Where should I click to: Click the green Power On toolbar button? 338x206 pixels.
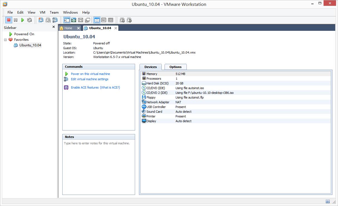pyautogui.click(x=23, y=20)
